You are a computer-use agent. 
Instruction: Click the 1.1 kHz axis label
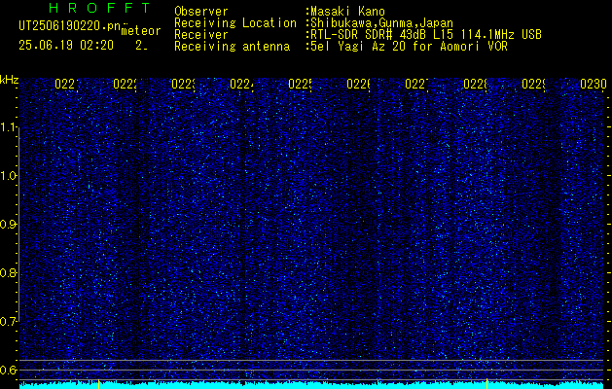9,127
